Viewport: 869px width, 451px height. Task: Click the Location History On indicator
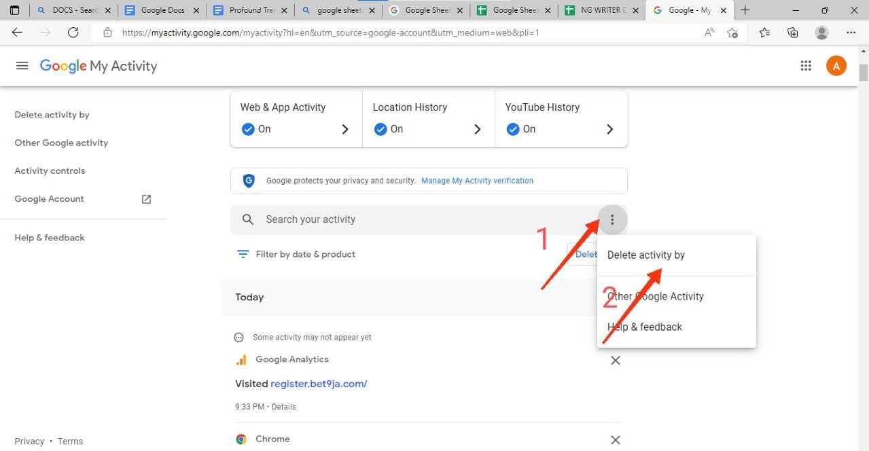tap(381, 129)
